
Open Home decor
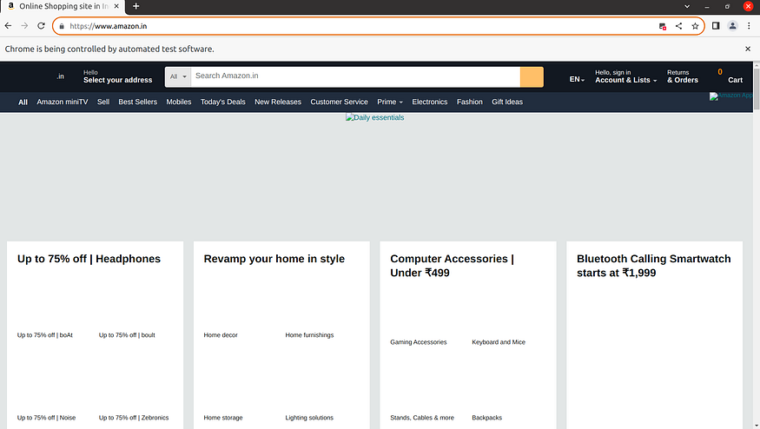point(221,335)
